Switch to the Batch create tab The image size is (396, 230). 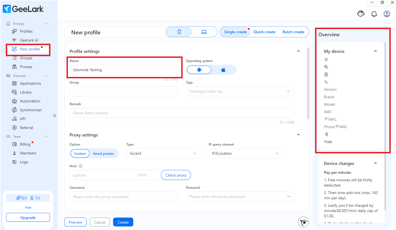coord(293,32)
